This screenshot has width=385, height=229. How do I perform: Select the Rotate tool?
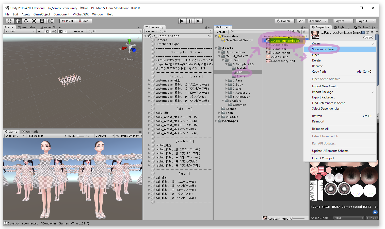(26, 21)
